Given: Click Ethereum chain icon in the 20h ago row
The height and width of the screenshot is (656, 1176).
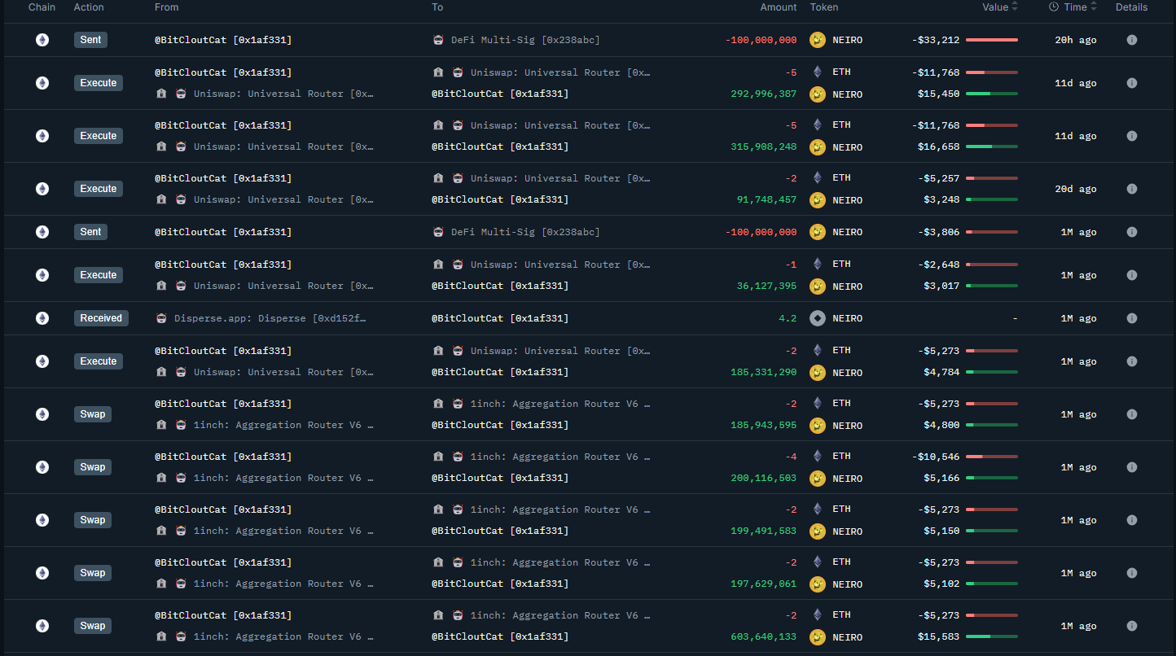Looking at the screenshot, I should 42,40.
